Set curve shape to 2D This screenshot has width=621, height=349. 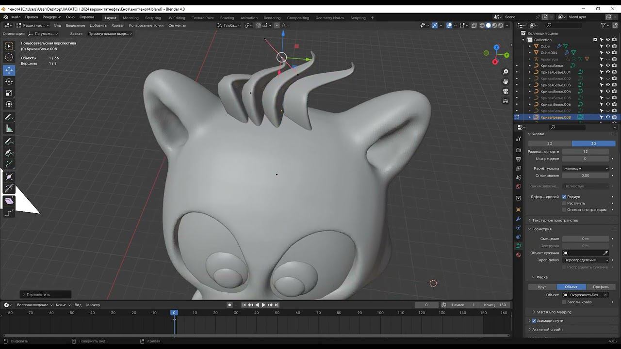(550, 143)
